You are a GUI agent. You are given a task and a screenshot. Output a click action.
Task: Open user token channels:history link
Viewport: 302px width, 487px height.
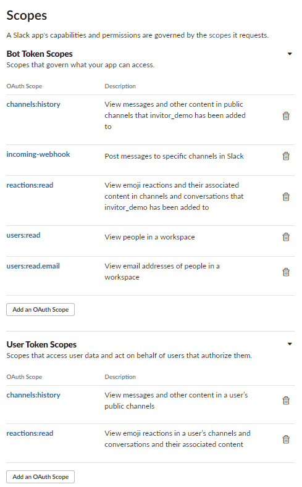(33, 395)
